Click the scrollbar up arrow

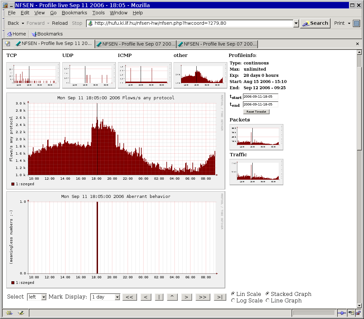click(359, 52)
